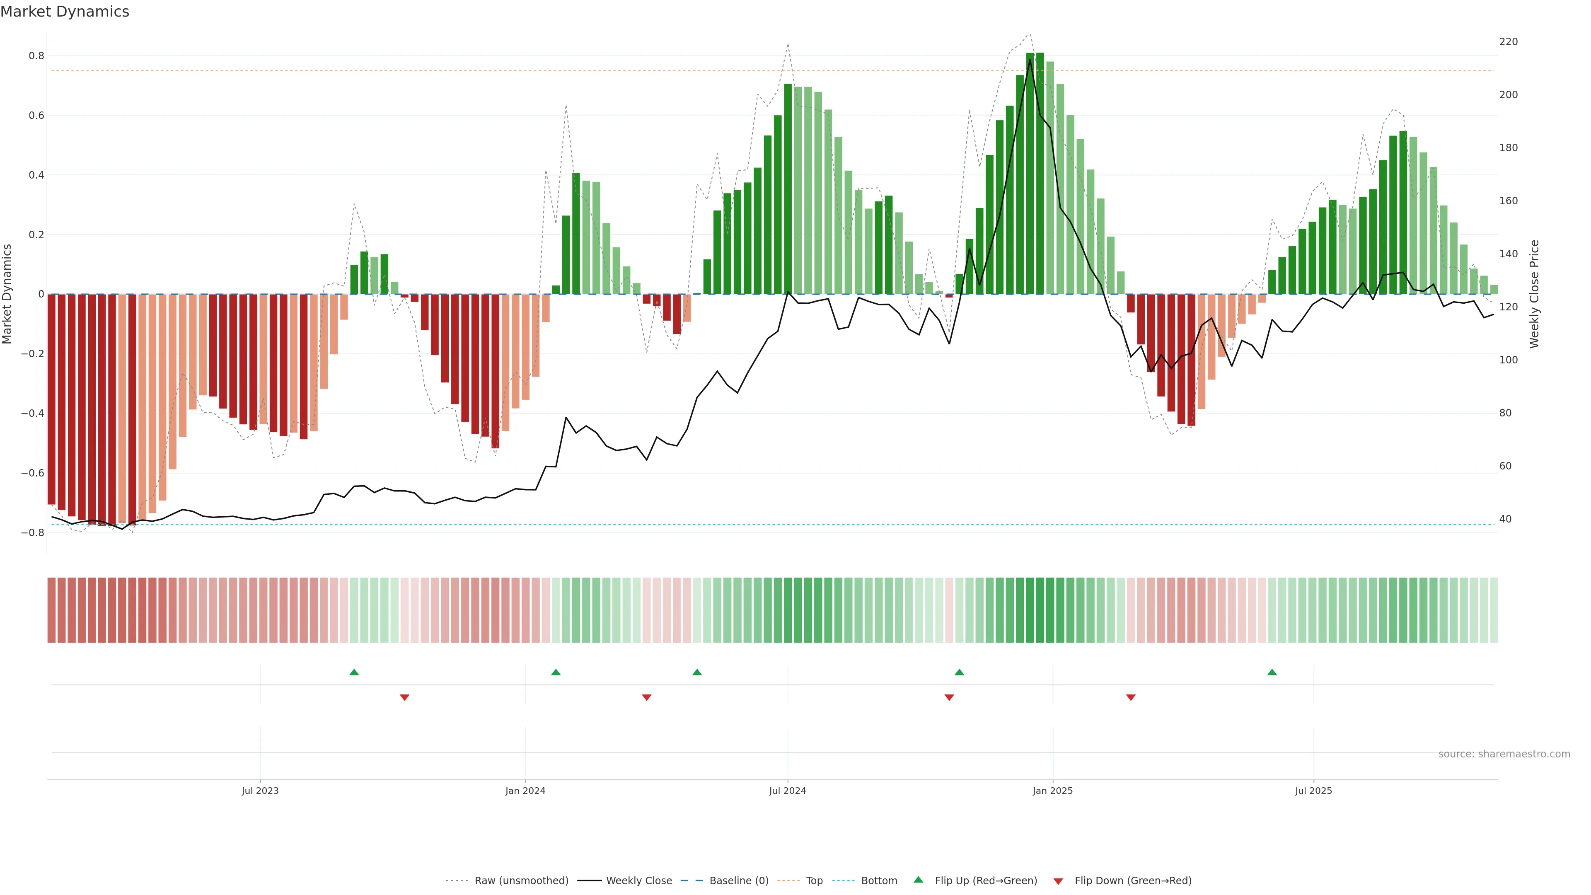This screenshot has height=895, width=1591.
Task: Click the red Flip Down legend triangle
Action: click(x=1058, y=881)
